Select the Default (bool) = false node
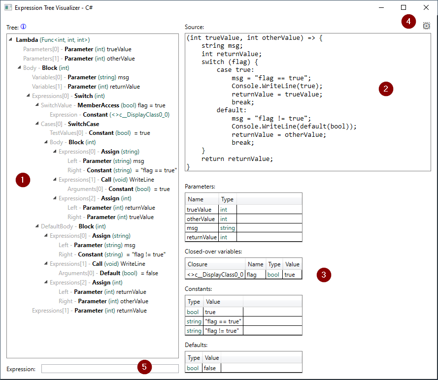The image size is (438, 380). 108,273
